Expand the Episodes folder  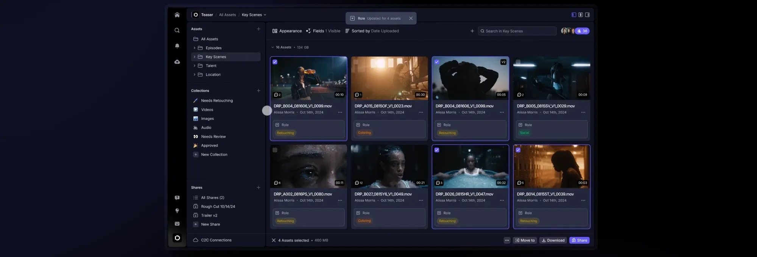click(195, 48)
